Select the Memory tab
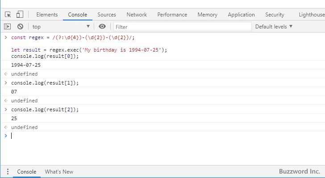 (207, 15)
